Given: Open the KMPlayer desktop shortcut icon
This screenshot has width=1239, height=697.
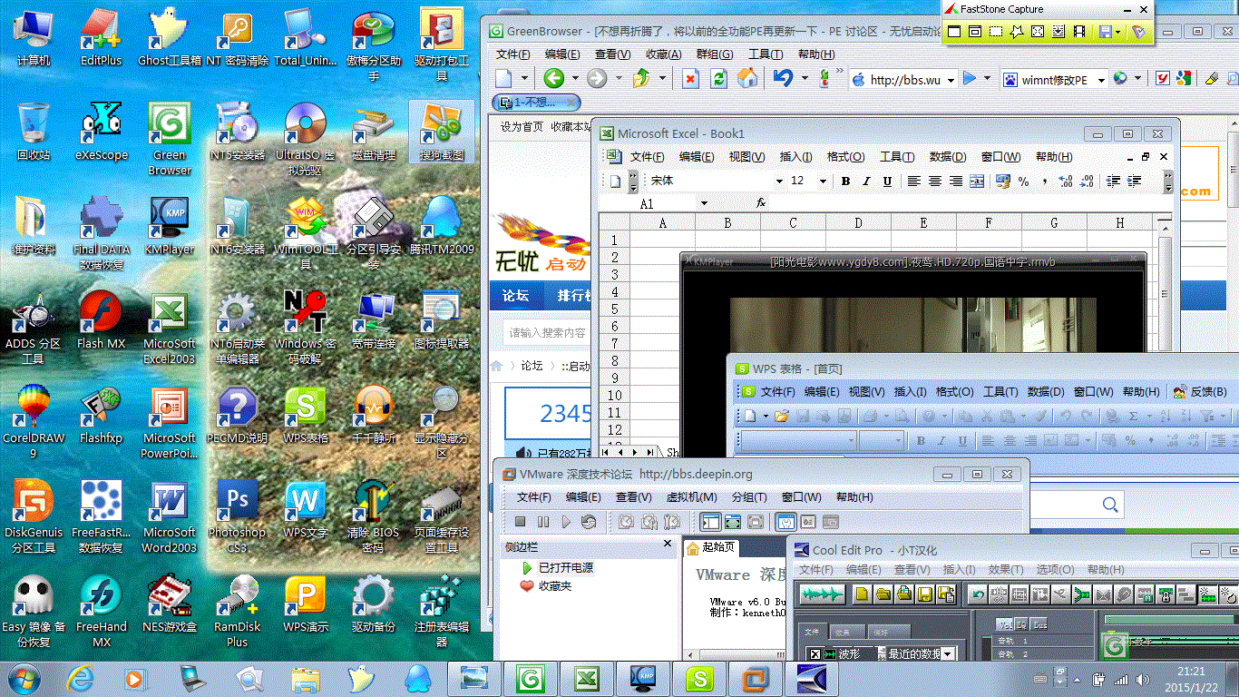Looking at the screenshot, I should [170, 225].
